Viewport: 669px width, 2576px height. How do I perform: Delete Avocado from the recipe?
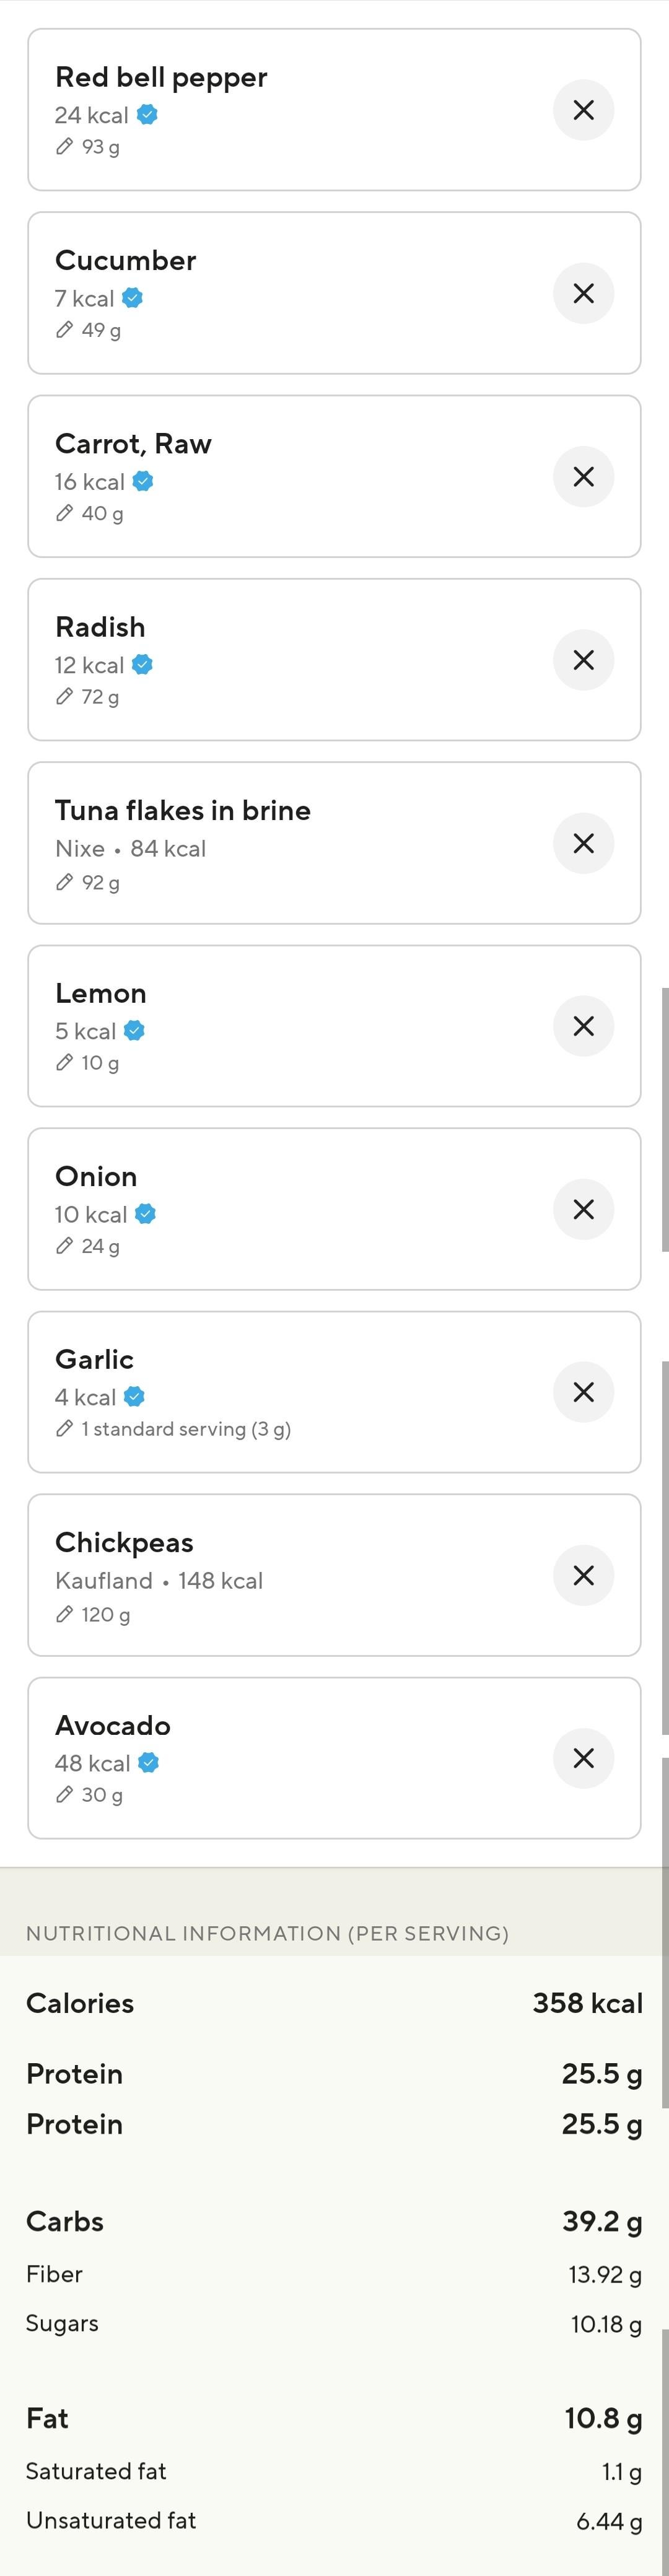coord(583,1758)
